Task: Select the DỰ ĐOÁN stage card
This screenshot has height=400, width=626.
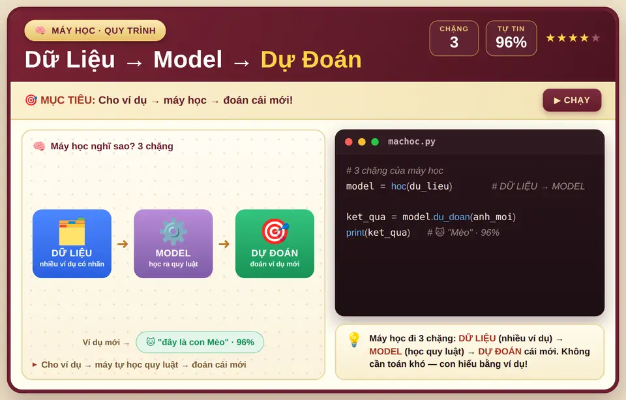Action: (x=275, y=244)
